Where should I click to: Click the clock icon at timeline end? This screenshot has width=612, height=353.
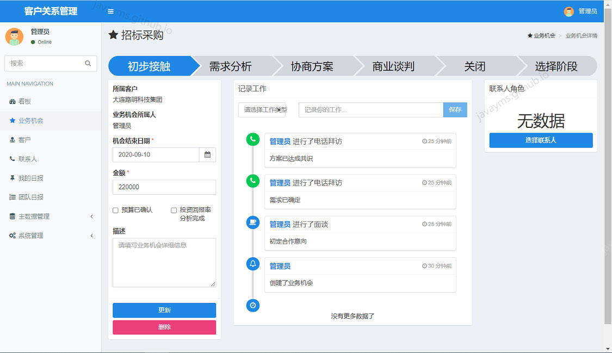pos(253,305)
